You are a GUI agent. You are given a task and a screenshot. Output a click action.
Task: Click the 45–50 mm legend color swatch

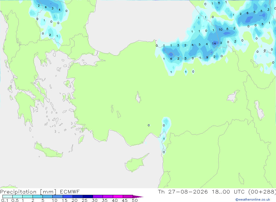tap(128, 196)
